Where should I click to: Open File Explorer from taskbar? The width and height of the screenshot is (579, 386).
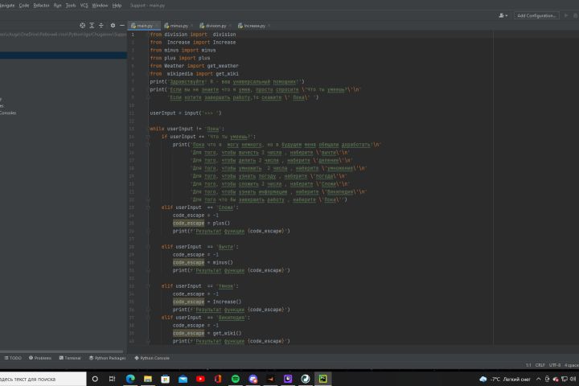point(148,379)
